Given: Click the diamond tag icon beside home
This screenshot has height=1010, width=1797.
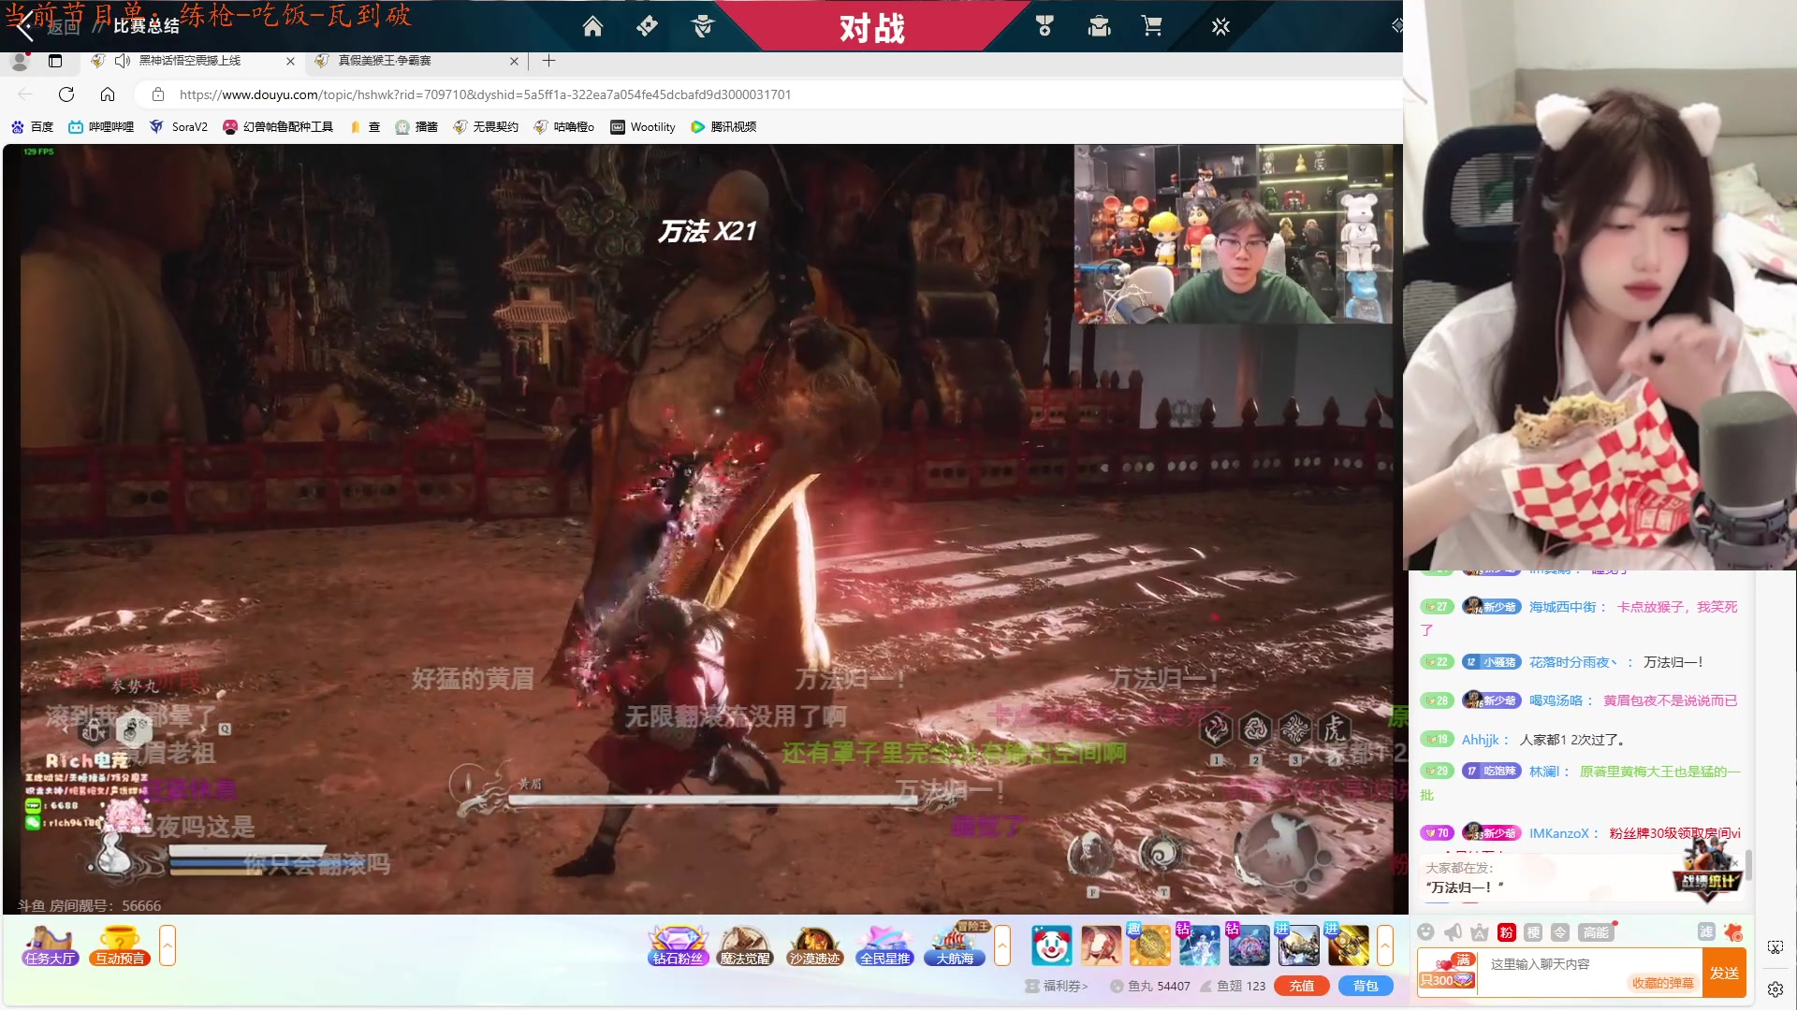Looking at the screenshot, I should [x=647, y=26].
